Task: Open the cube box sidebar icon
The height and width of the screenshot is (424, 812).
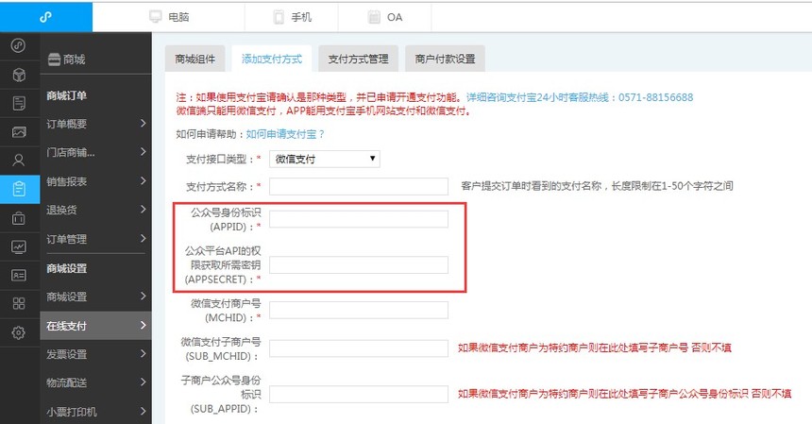Action: [19, 75]
